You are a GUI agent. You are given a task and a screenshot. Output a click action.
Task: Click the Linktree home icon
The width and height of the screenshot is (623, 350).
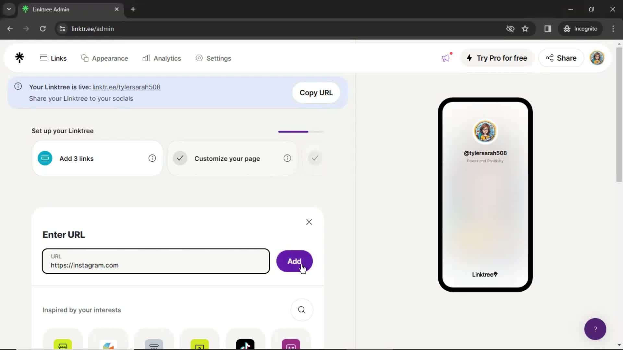19,58
